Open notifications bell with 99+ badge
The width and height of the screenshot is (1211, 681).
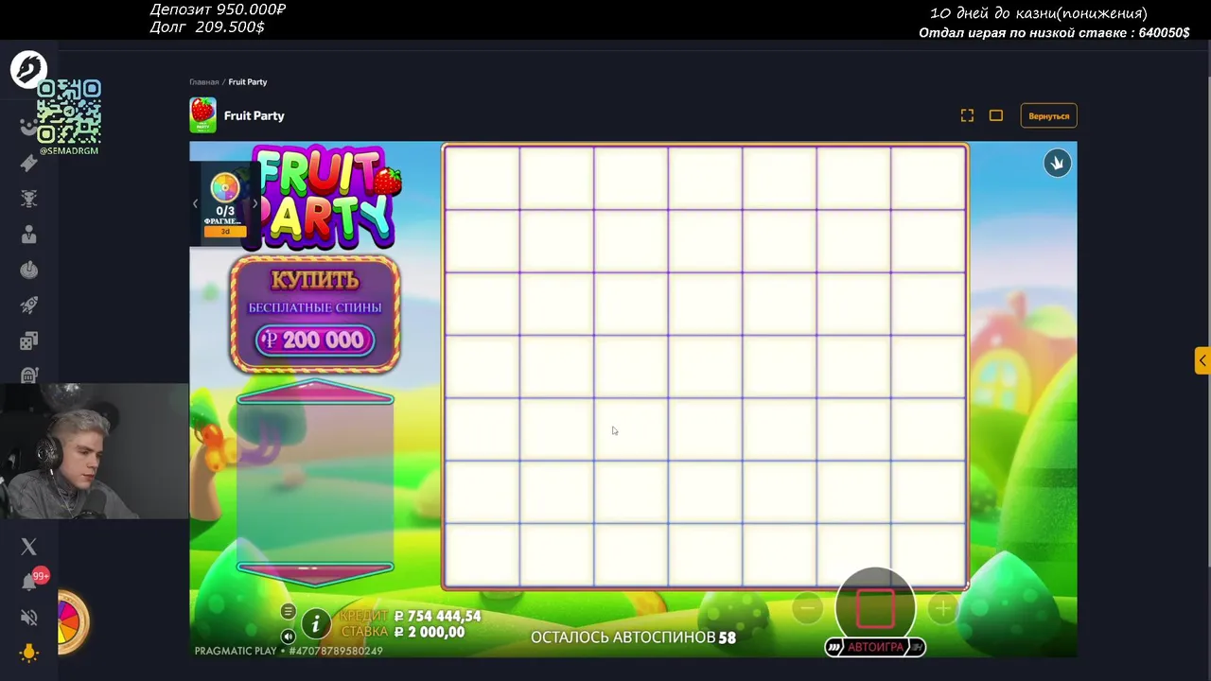(30, 581)
